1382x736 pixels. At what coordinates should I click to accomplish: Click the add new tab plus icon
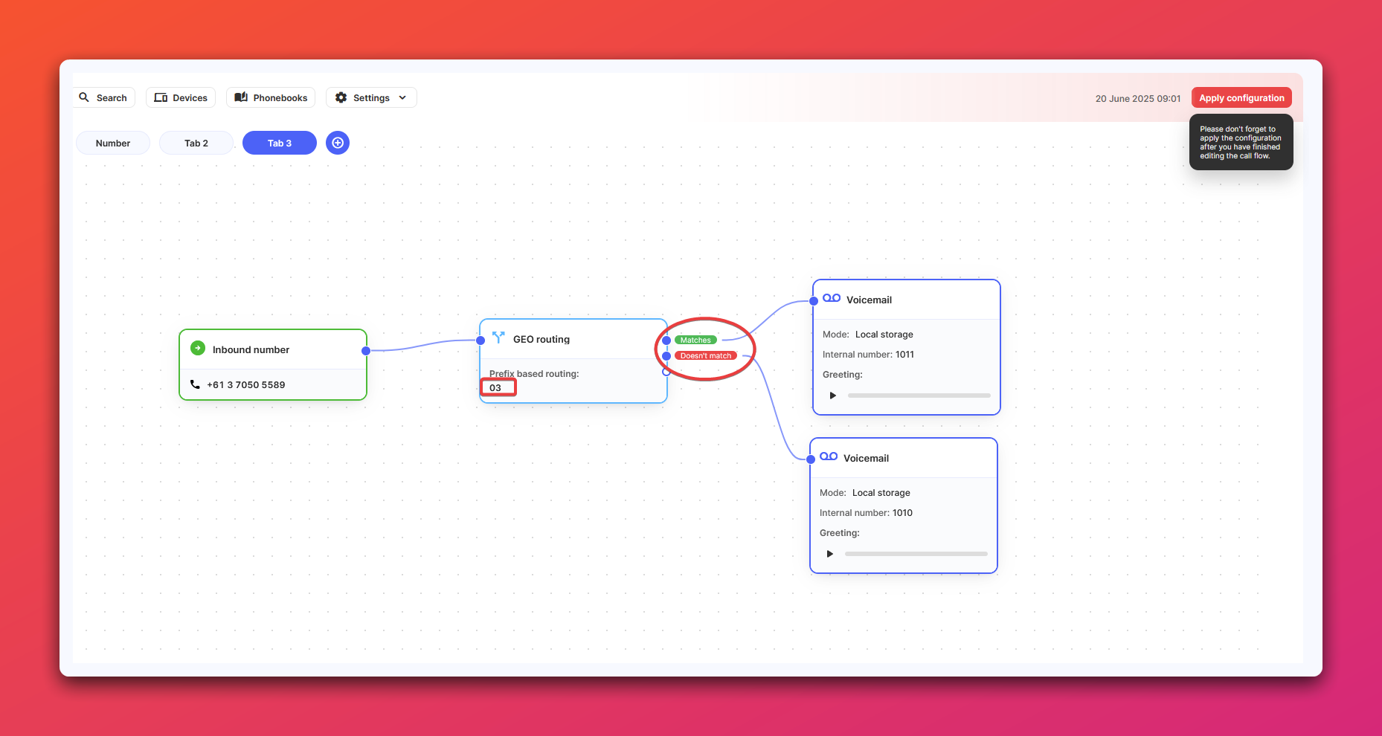point(338,143)
